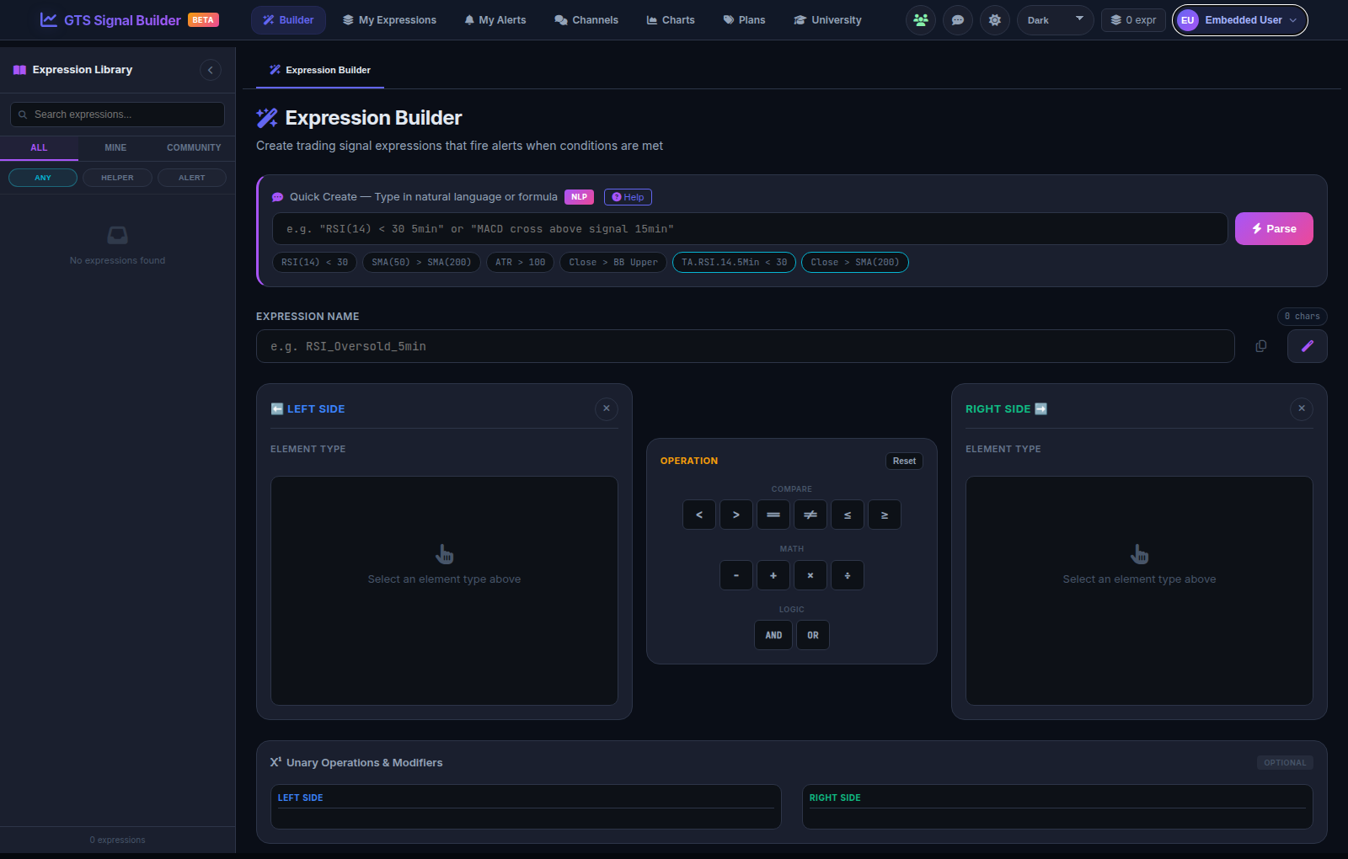Select the OR logic operator
The image size is (1348, 859).
pyautogui.click(x=813, y=635)
